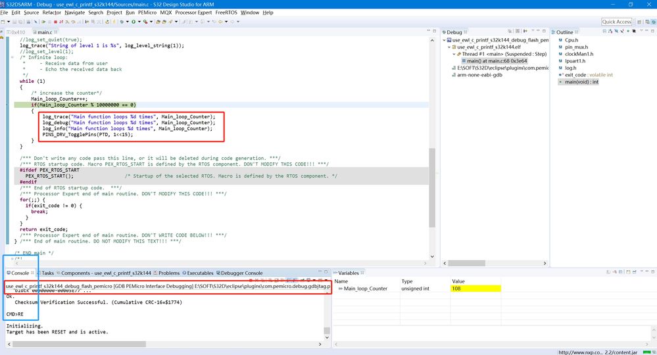The width and height of the screenshot is (657, 355).
Task: Open dropdown next to External Tools icon
Action: (x=151, y=22)
